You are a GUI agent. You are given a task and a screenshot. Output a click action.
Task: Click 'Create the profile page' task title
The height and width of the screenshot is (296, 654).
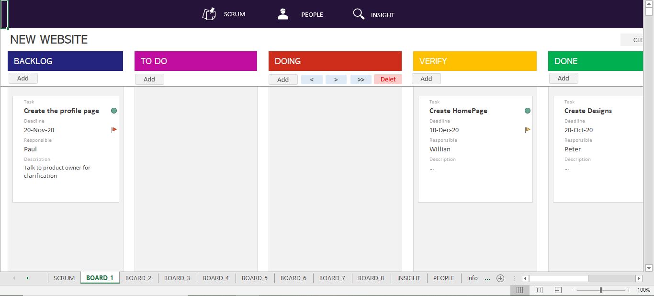[x=61, y=111]
